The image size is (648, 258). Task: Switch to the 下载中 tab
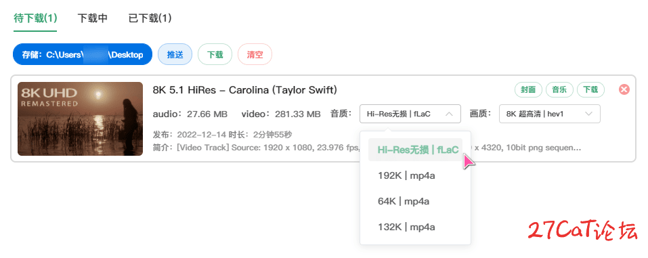coord(93,18)
